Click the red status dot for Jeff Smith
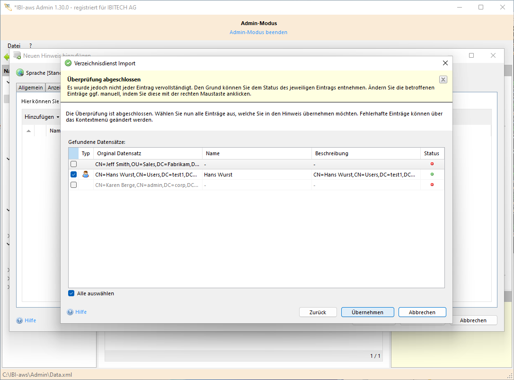 [431, 164]
